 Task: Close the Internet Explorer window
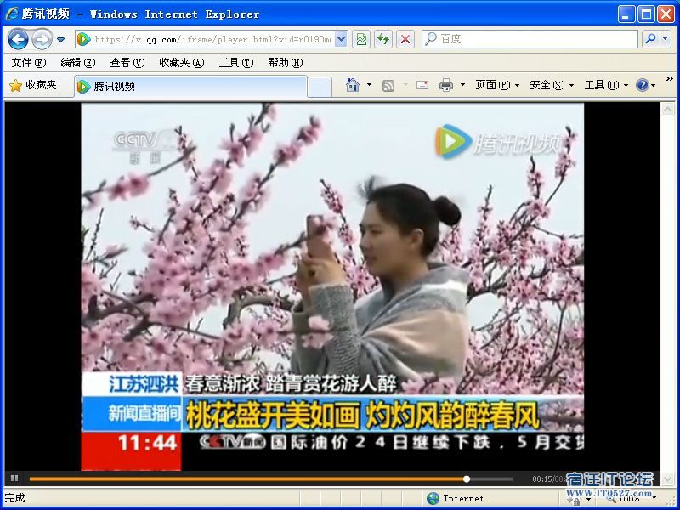666,14
